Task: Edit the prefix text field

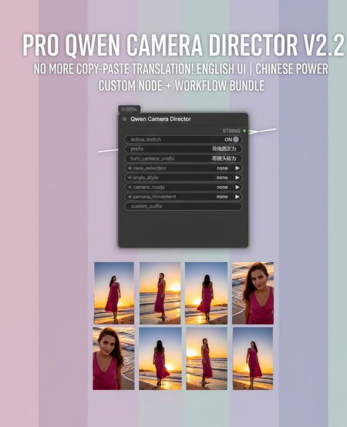Action: [183, 149]
